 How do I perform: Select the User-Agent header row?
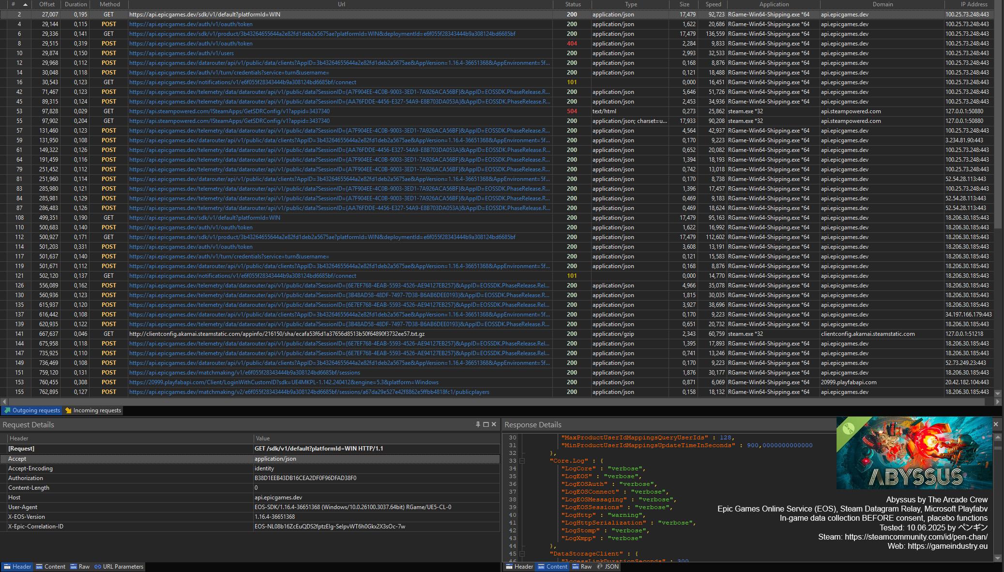tap(250, 507)
